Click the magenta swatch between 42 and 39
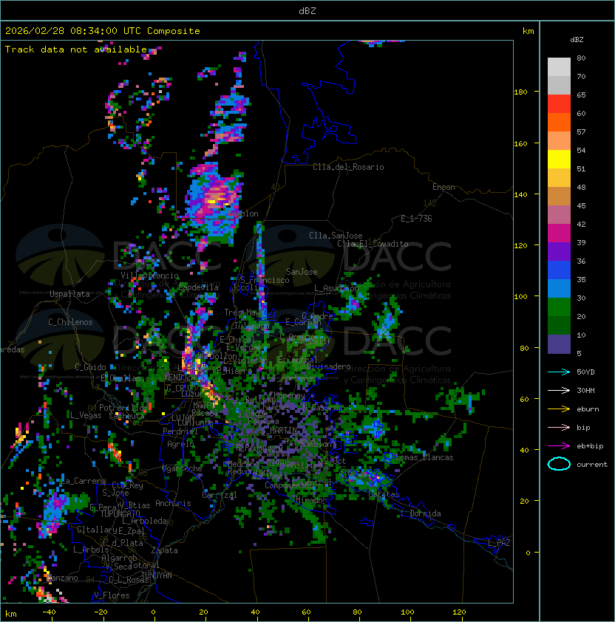This screenshot has height=622, width=615. click(x=559, y=233)
